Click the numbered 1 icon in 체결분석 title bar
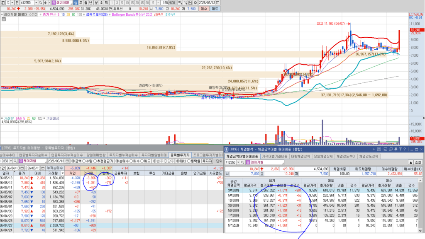 click(226, 149)
